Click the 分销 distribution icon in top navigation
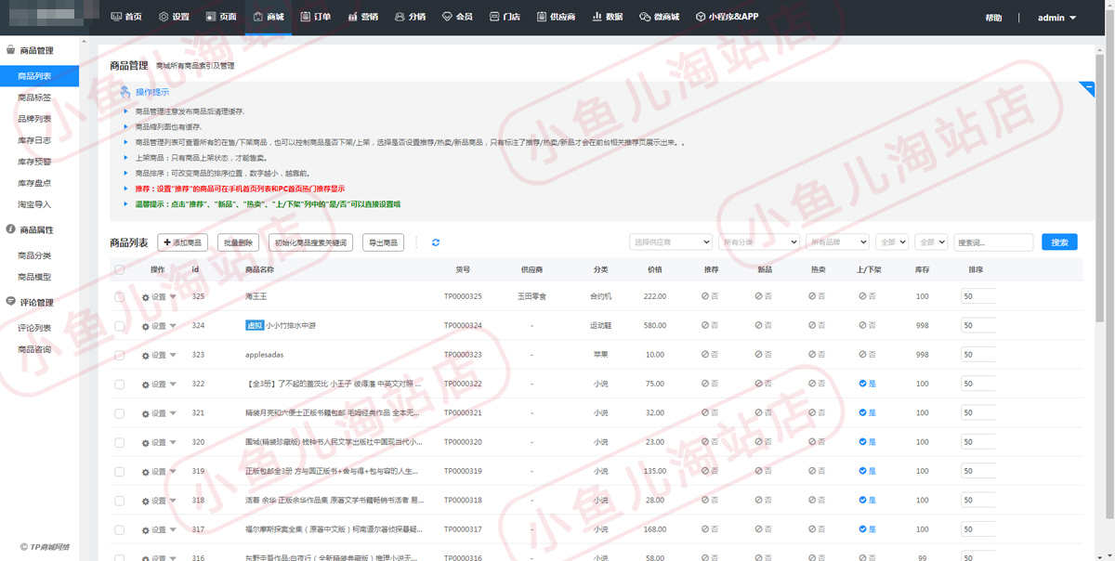This screenshot has height=561, width=1115. [400, 17]
